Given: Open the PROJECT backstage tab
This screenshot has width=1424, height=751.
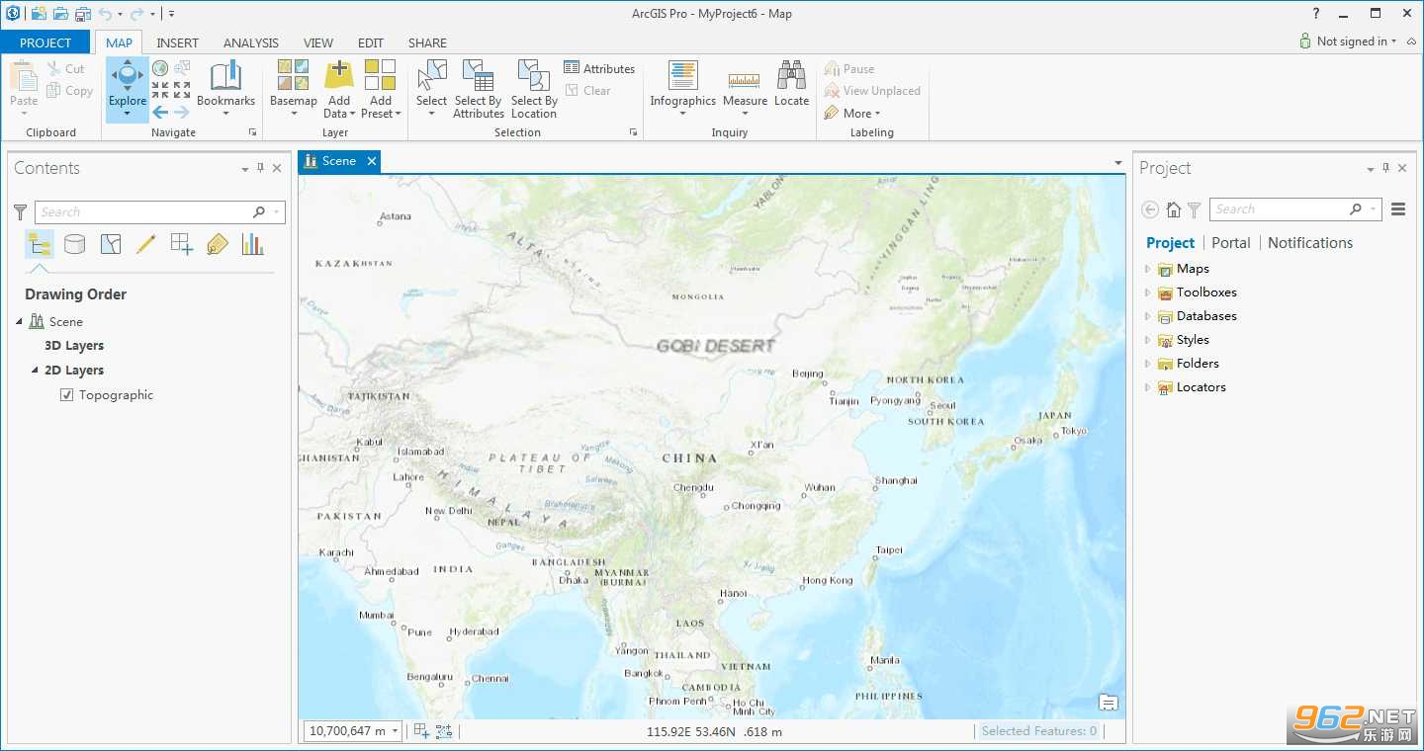Looking at the screenshot, I should click(45, 42).
